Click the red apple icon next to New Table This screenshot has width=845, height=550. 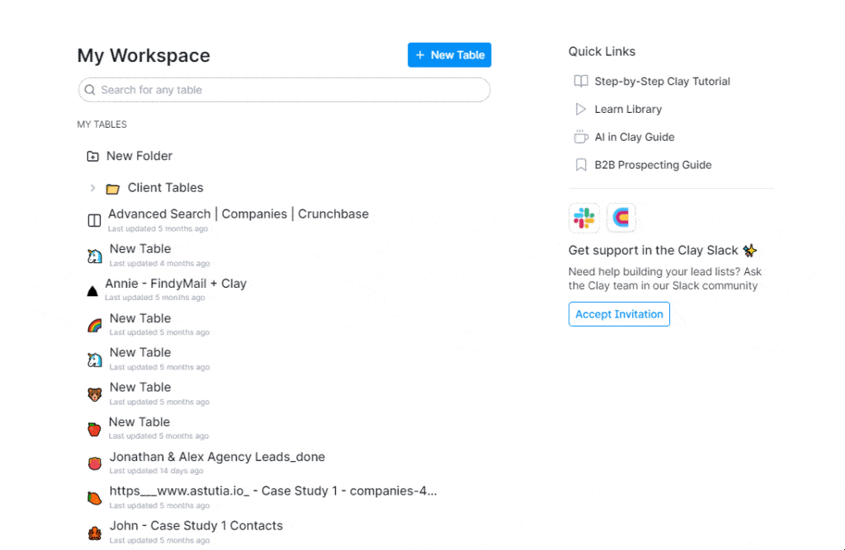point(94,430)
